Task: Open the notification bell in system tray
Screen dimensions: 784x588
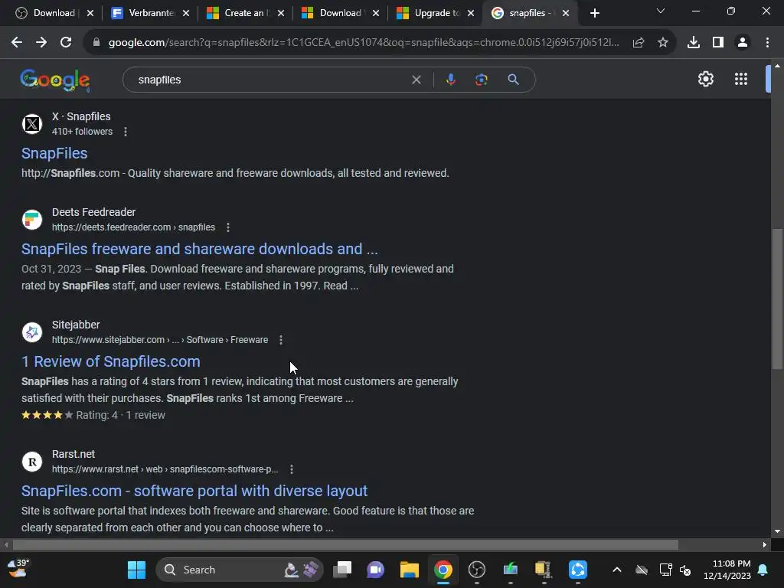Action: pos(763,570)
